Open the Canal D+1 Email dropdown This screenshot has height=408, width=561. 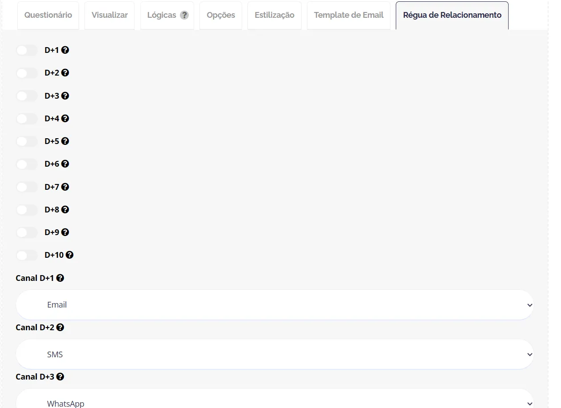pyautogui.click(x=275, y=305)
